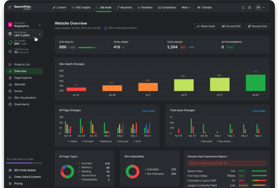
Task: Click the GA and GSC button
Action: 231,26
